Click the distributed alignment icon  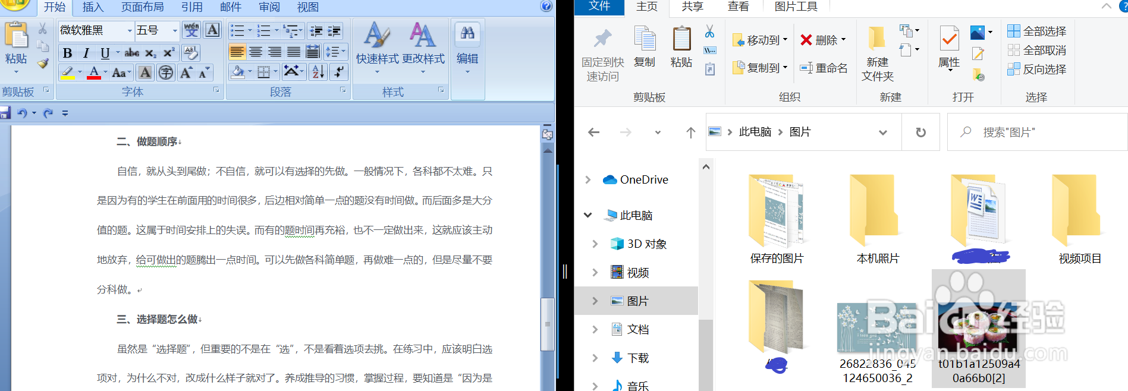click(313, 52)
